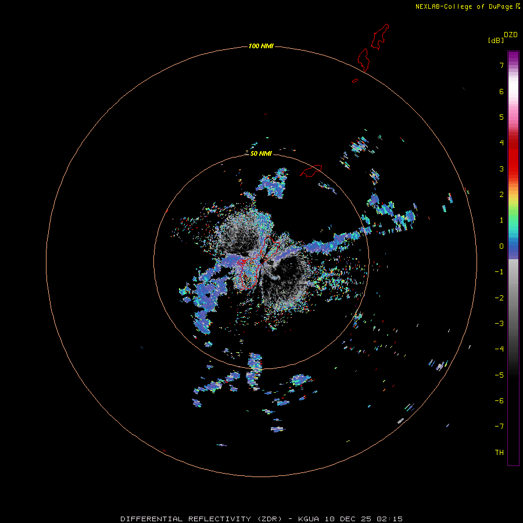Click the scale label -1
The width and height of the screenshot is (523, 523).
[x=499, y=272]
